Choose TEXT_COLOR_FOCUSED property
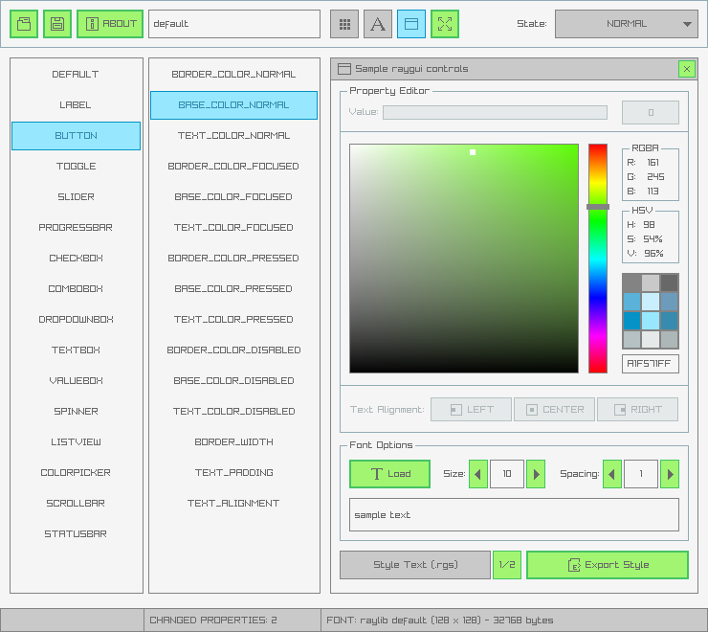 (233, 227)
